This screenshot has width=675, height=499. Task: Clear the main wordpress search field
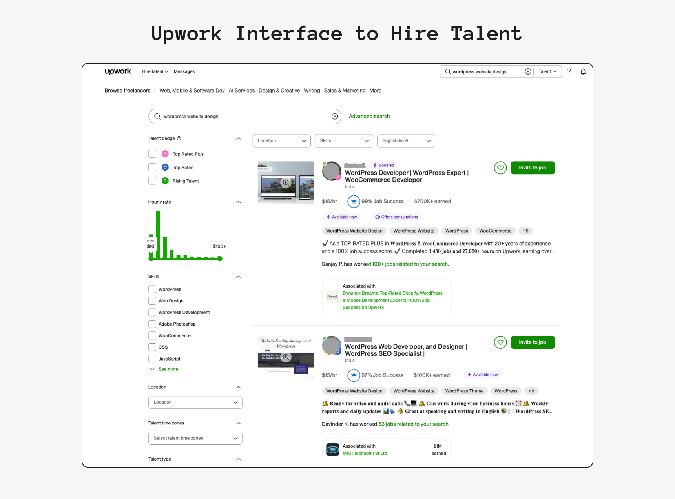pyautogui.click(x=335, y=117)
